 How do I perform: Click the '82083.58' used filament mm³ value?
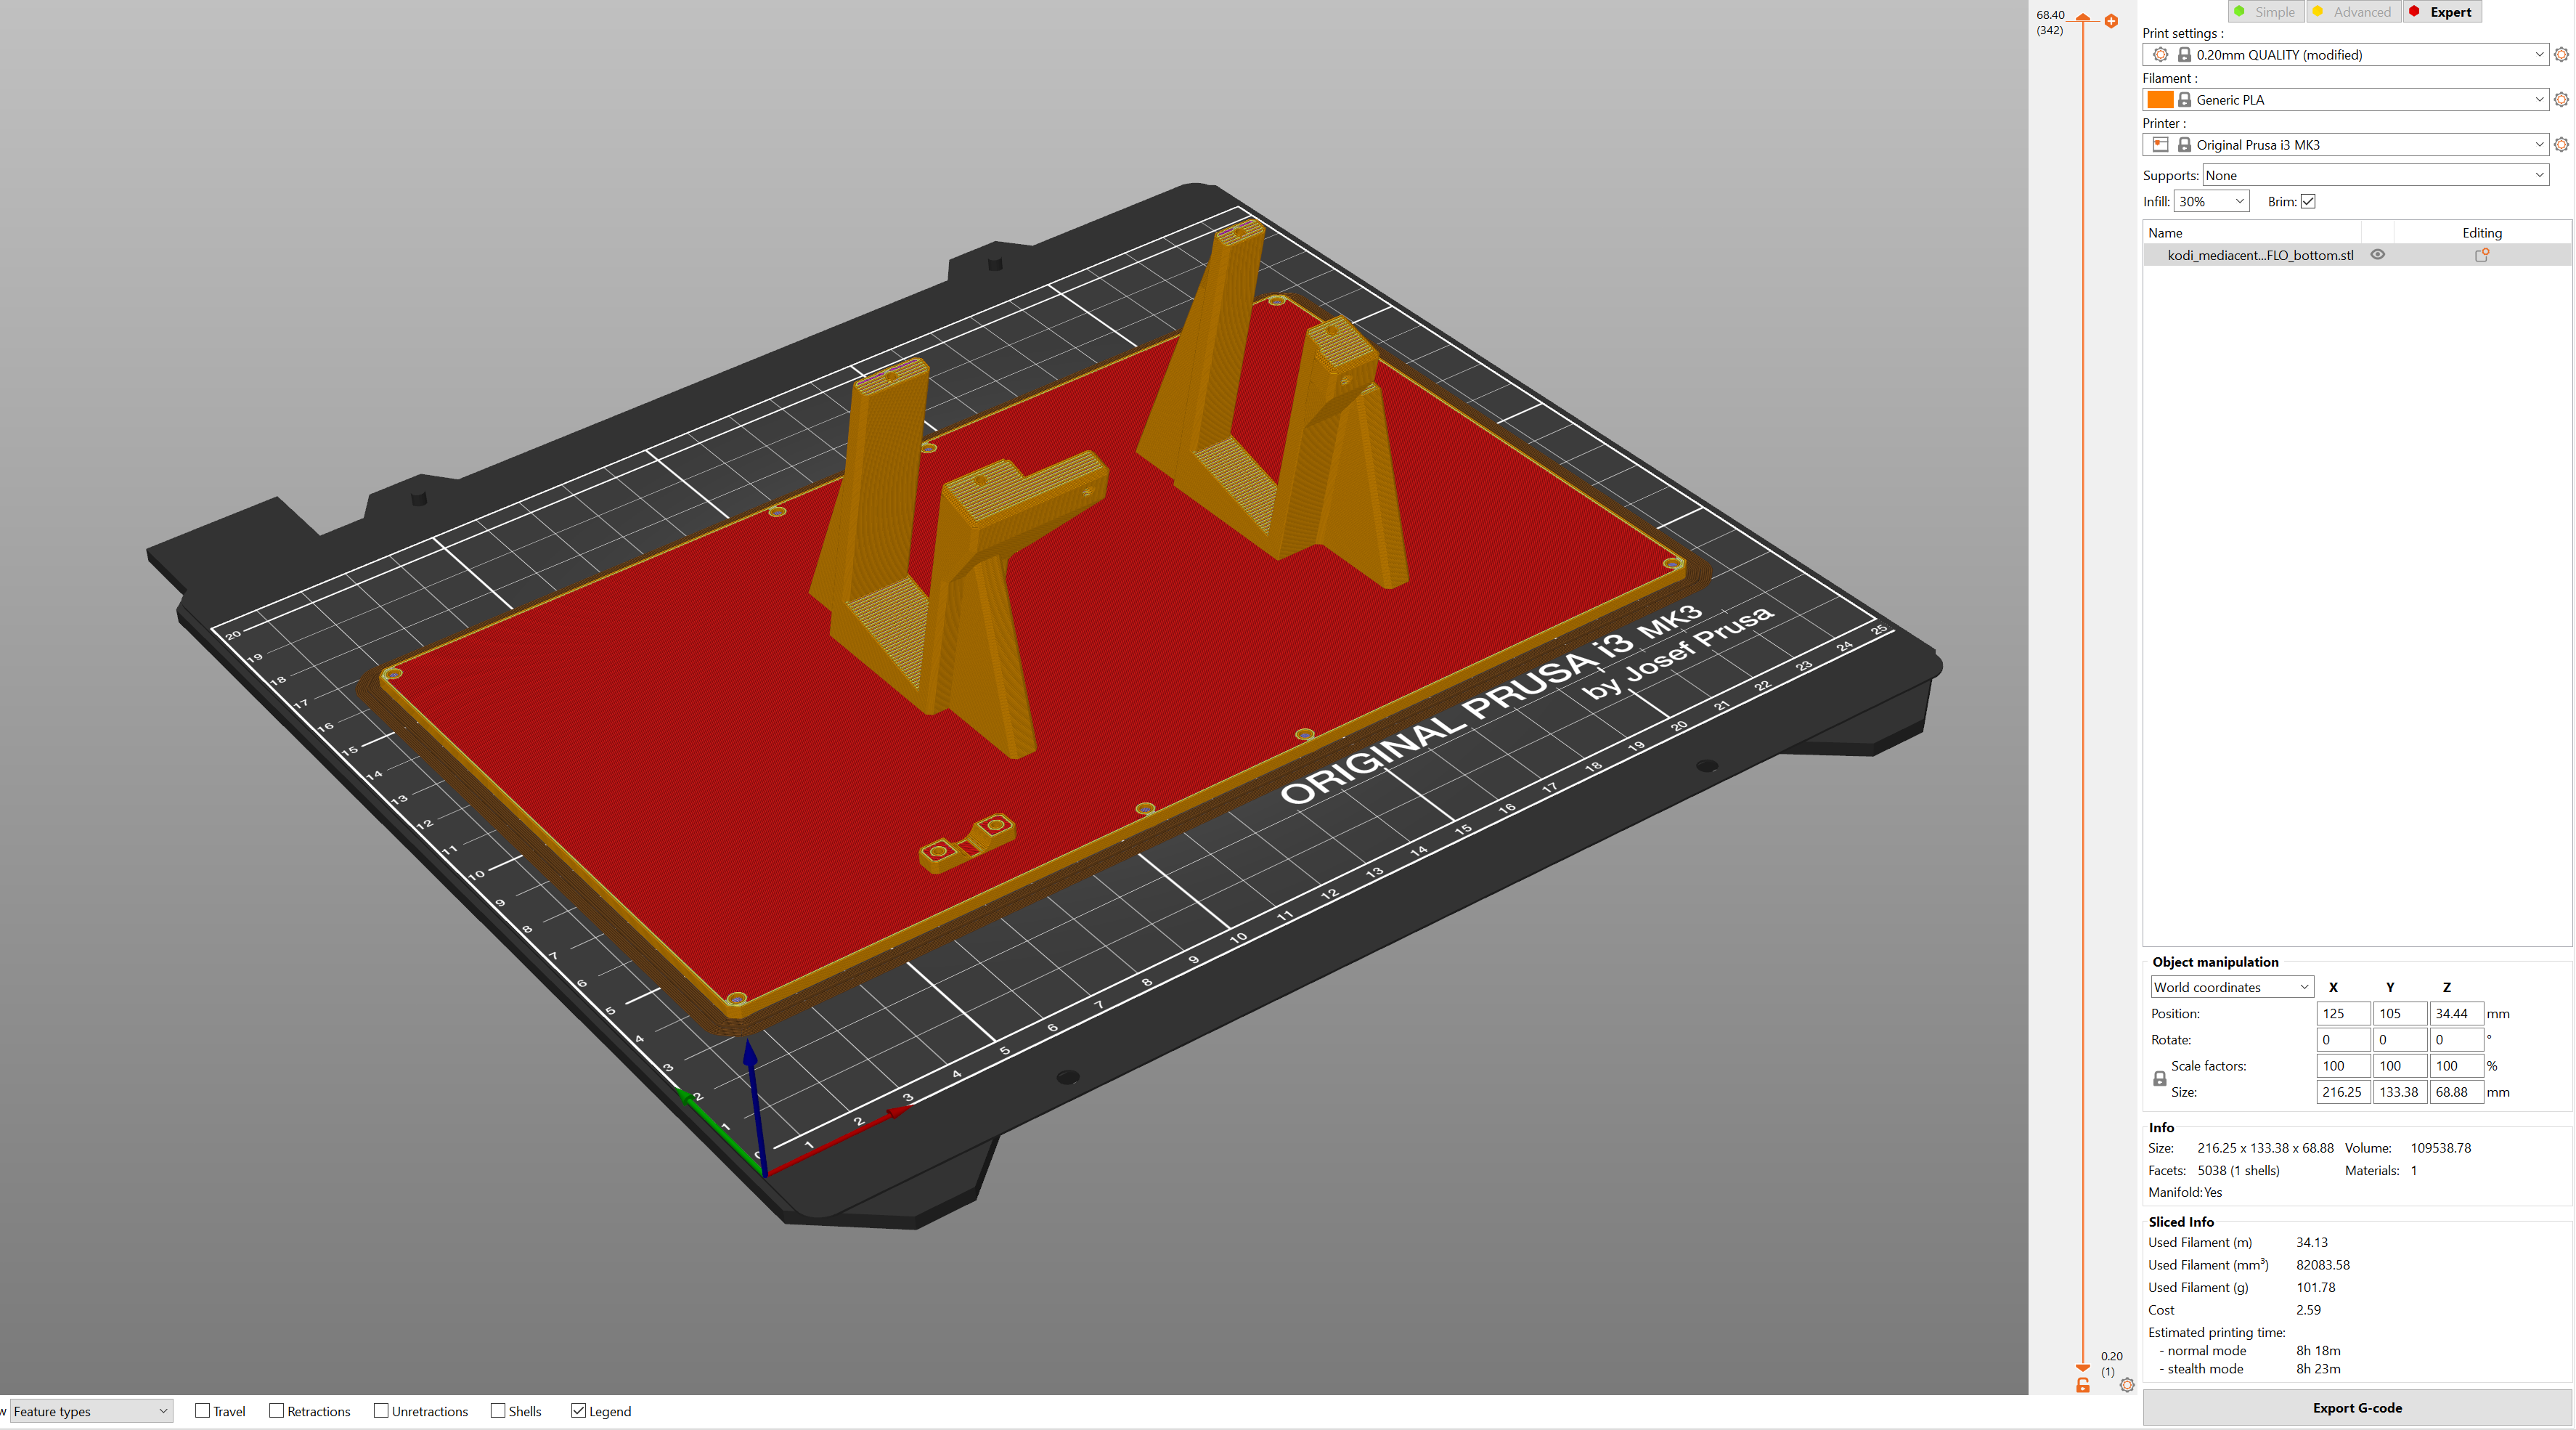point(2322,1265)
